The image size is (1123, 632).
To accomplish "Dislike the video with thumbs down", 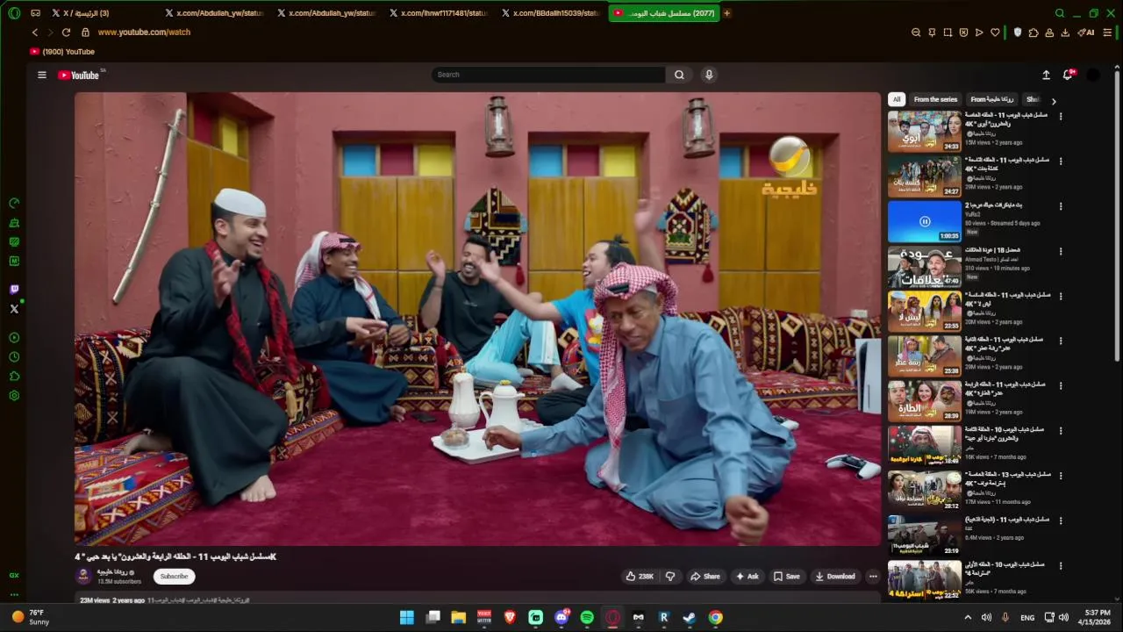I will [x=670, y=577].
